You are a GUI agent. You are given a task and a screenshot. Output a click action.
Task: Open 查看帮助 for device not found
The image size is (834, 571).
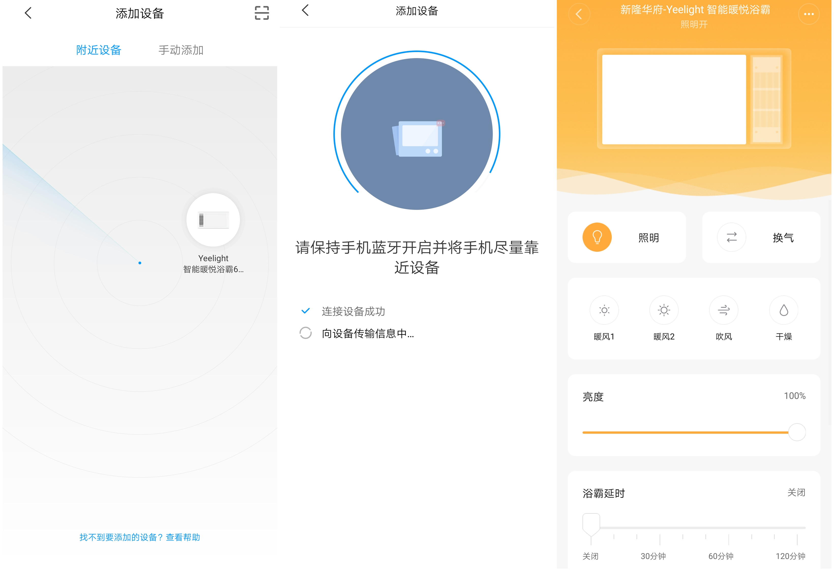coord(183,537)
